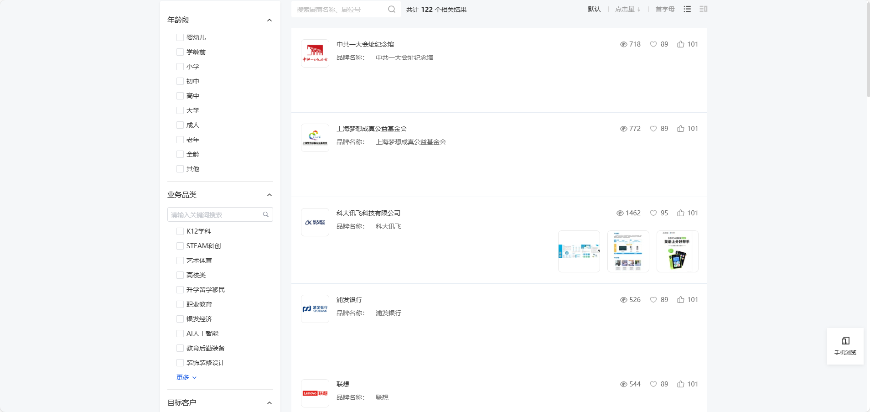Click thumbs-up icon for 中共一大会址纪念馆

click(x=680, y=44)
